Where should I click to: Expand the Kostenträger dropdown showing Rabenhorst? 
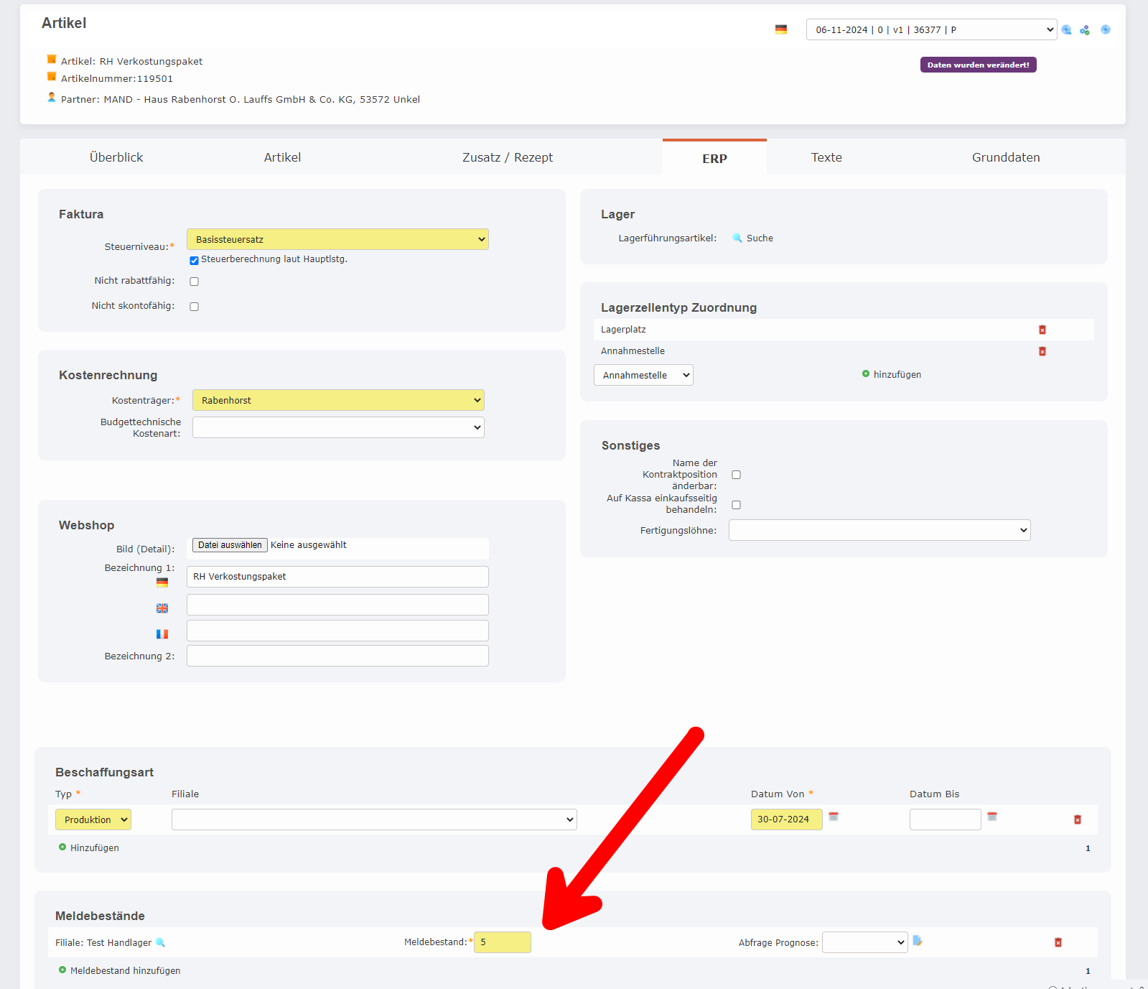[338, 400]
